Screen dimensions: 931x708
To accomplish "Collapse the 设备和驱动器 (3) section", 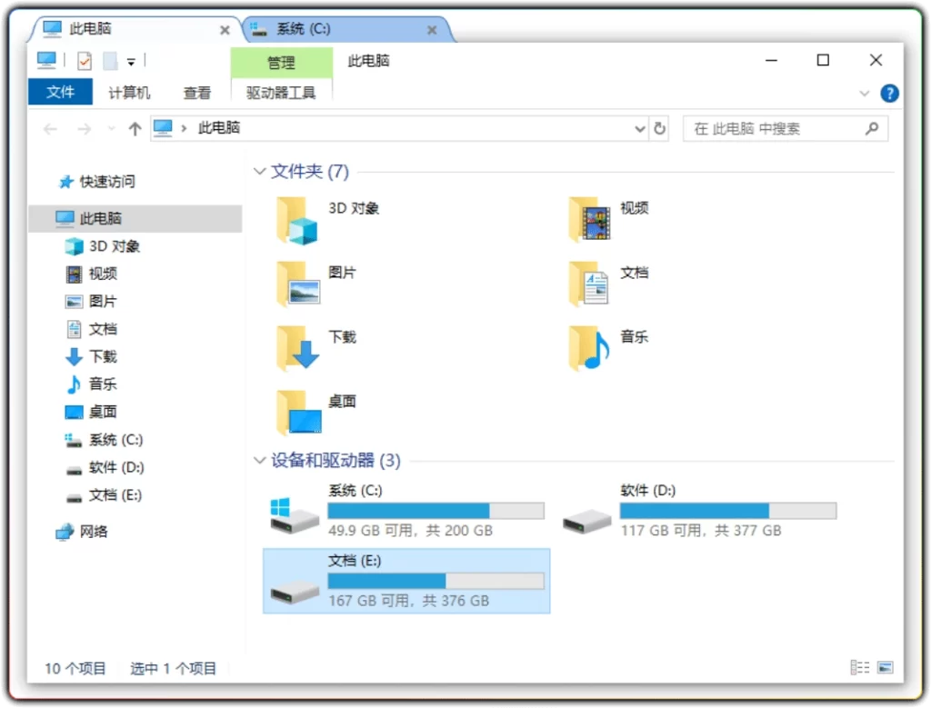I will click(x=260, y=461).
